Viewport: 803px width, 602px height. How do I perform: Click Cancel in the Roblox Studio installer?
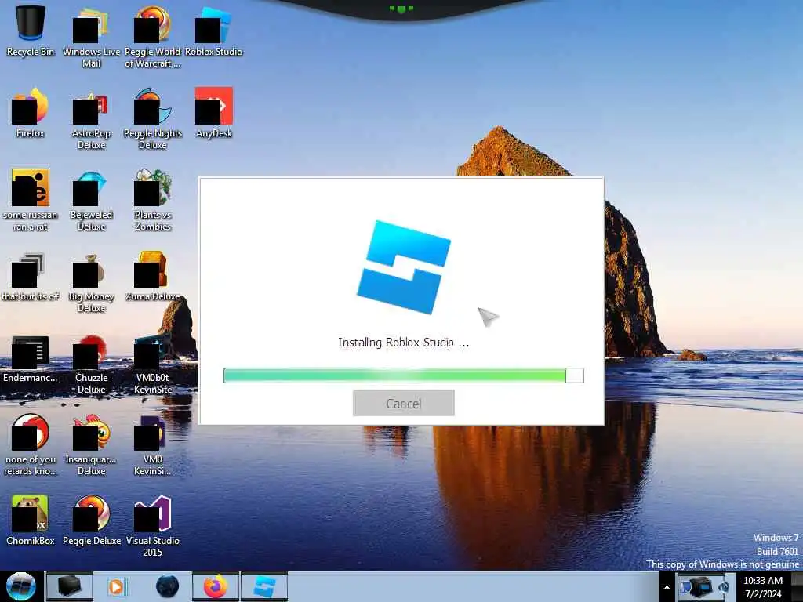tap(404, 404)
